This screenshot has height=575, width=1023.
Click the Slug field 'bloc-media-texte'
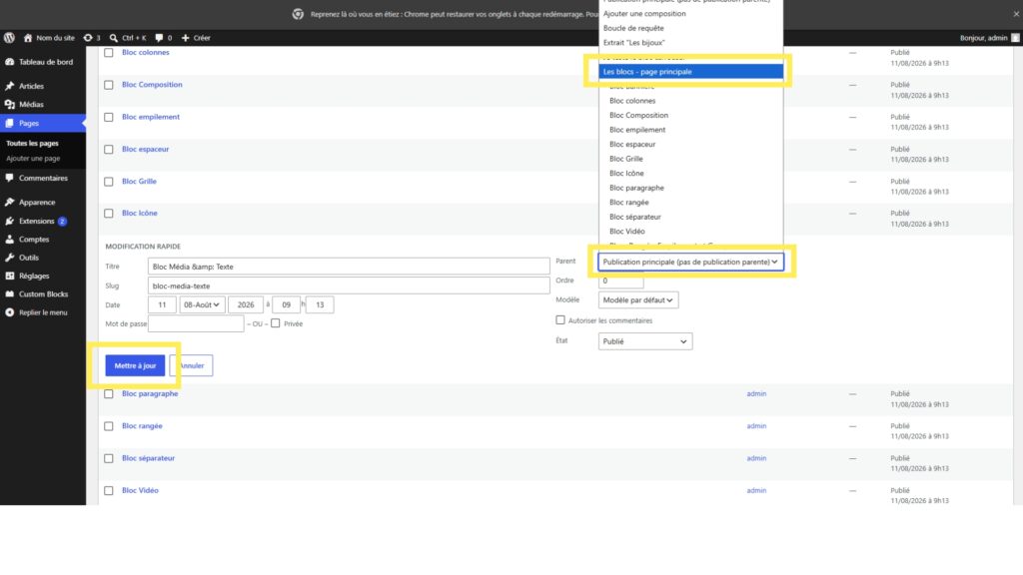coord(349,286)
